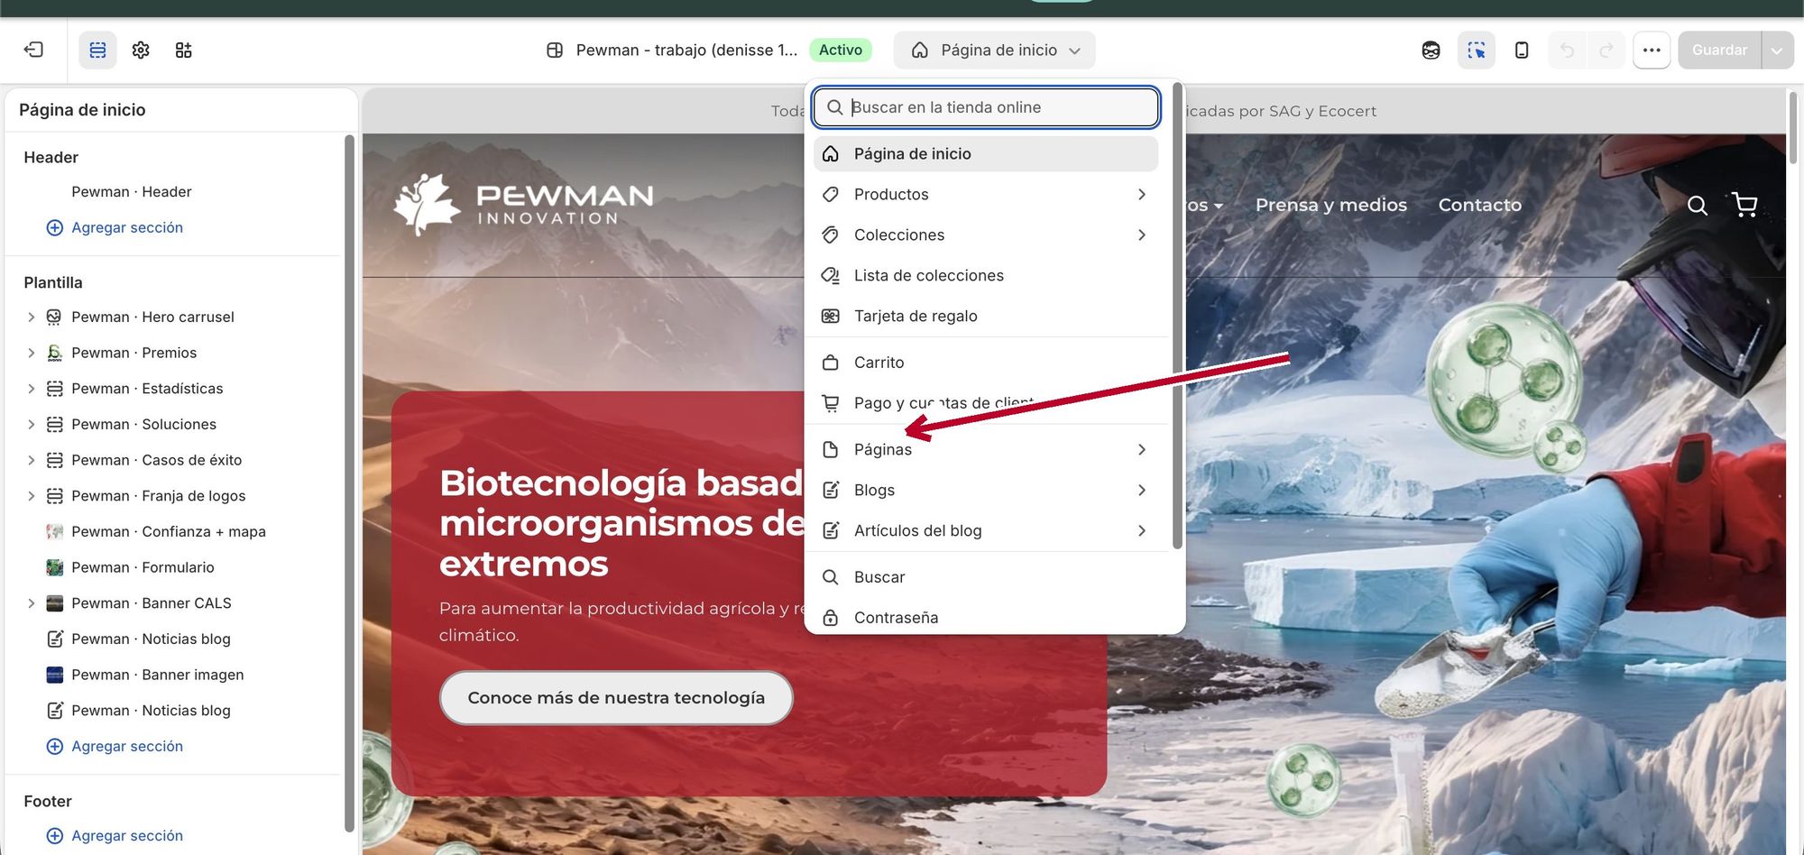Click Agregar sección under Header
The width and height of the screenshot is (1804, 855).
pyautogui.click(x=115, y=227)
